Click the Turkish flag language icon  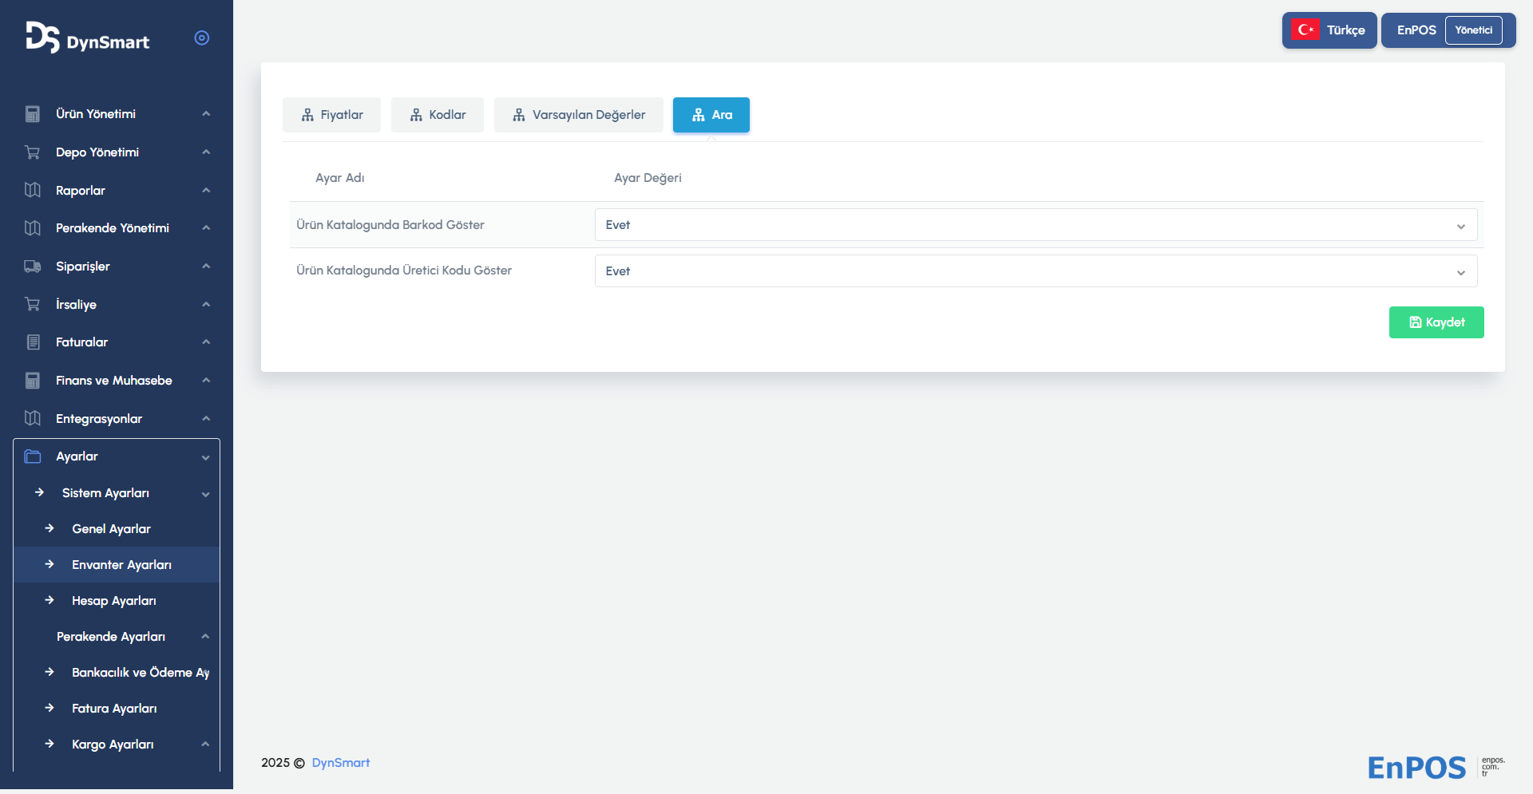coord(1305,30)
